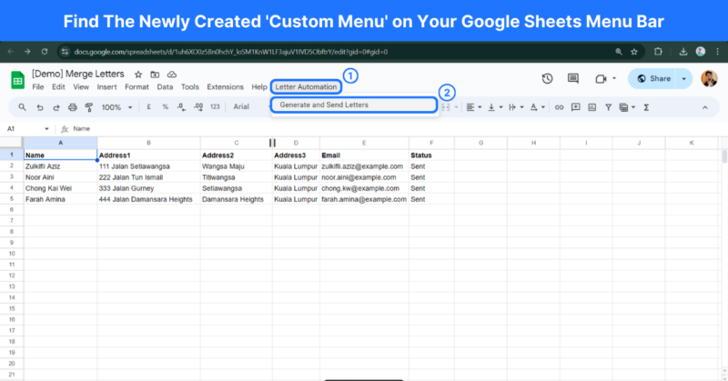
Task: Print the spreadsheet
Action: tap(73, 107)
